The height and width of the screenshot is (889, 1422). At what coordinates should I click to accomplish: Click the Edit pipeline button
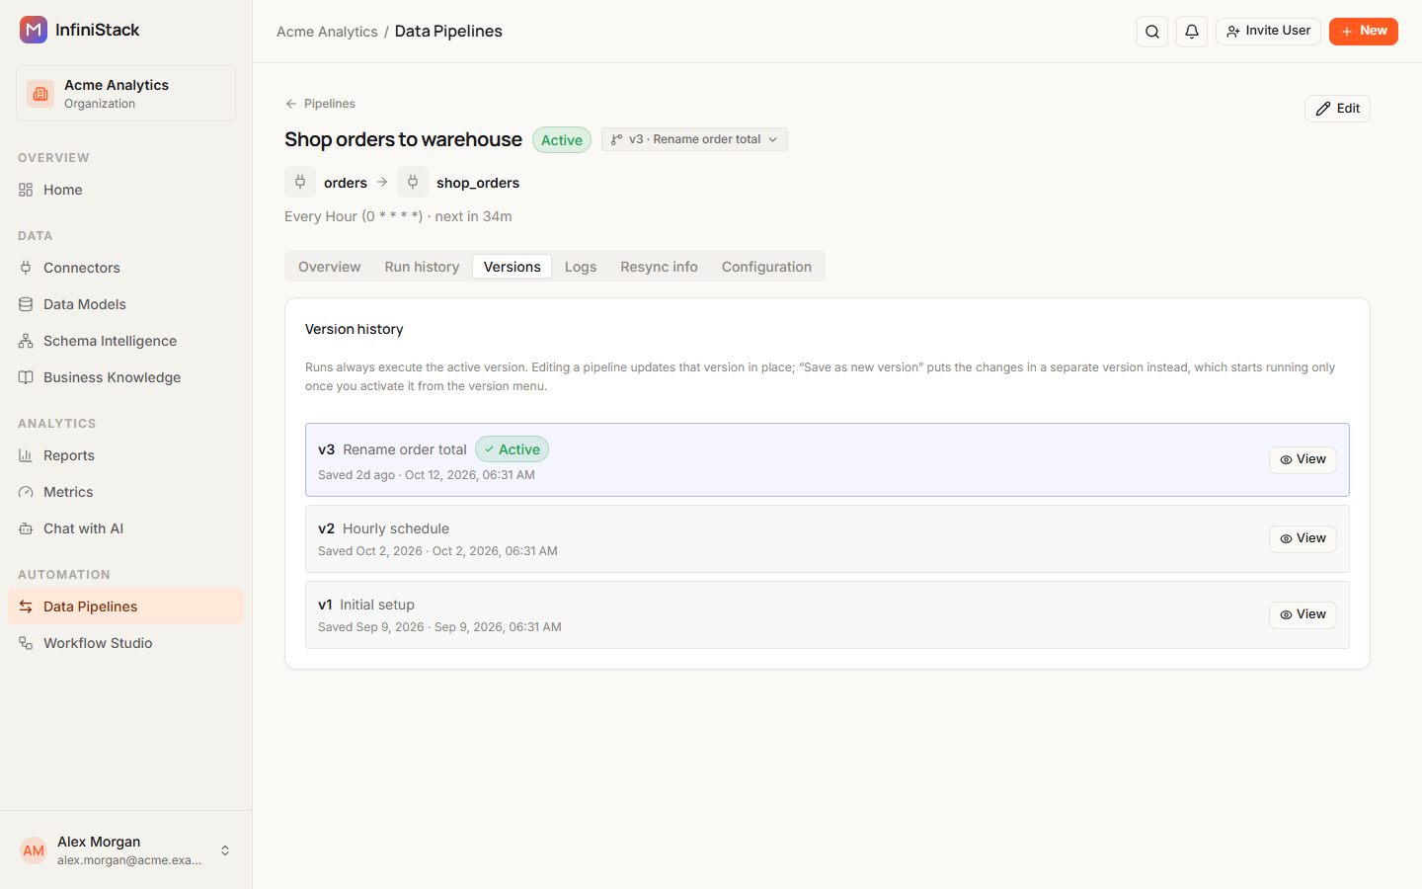point(1337,109)
